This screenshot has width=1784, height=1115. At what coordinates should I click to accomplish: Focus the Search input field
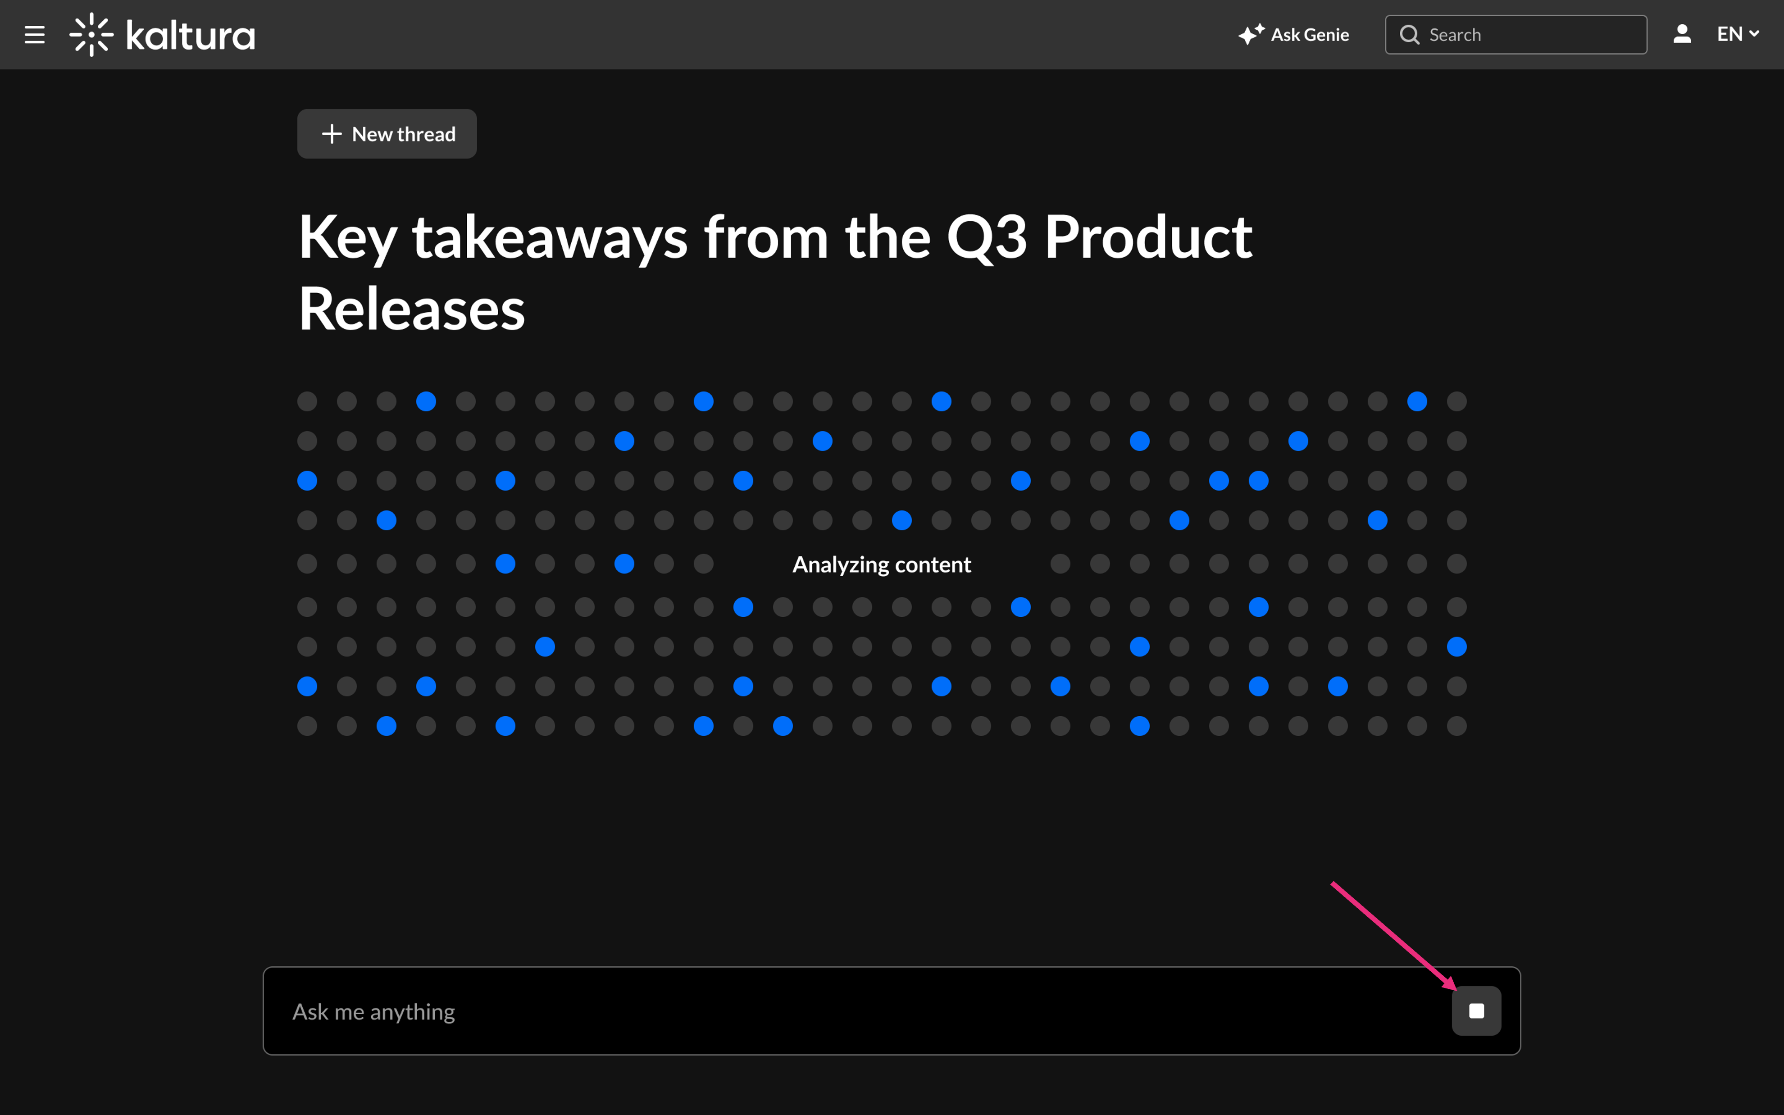click(1515, 35)
